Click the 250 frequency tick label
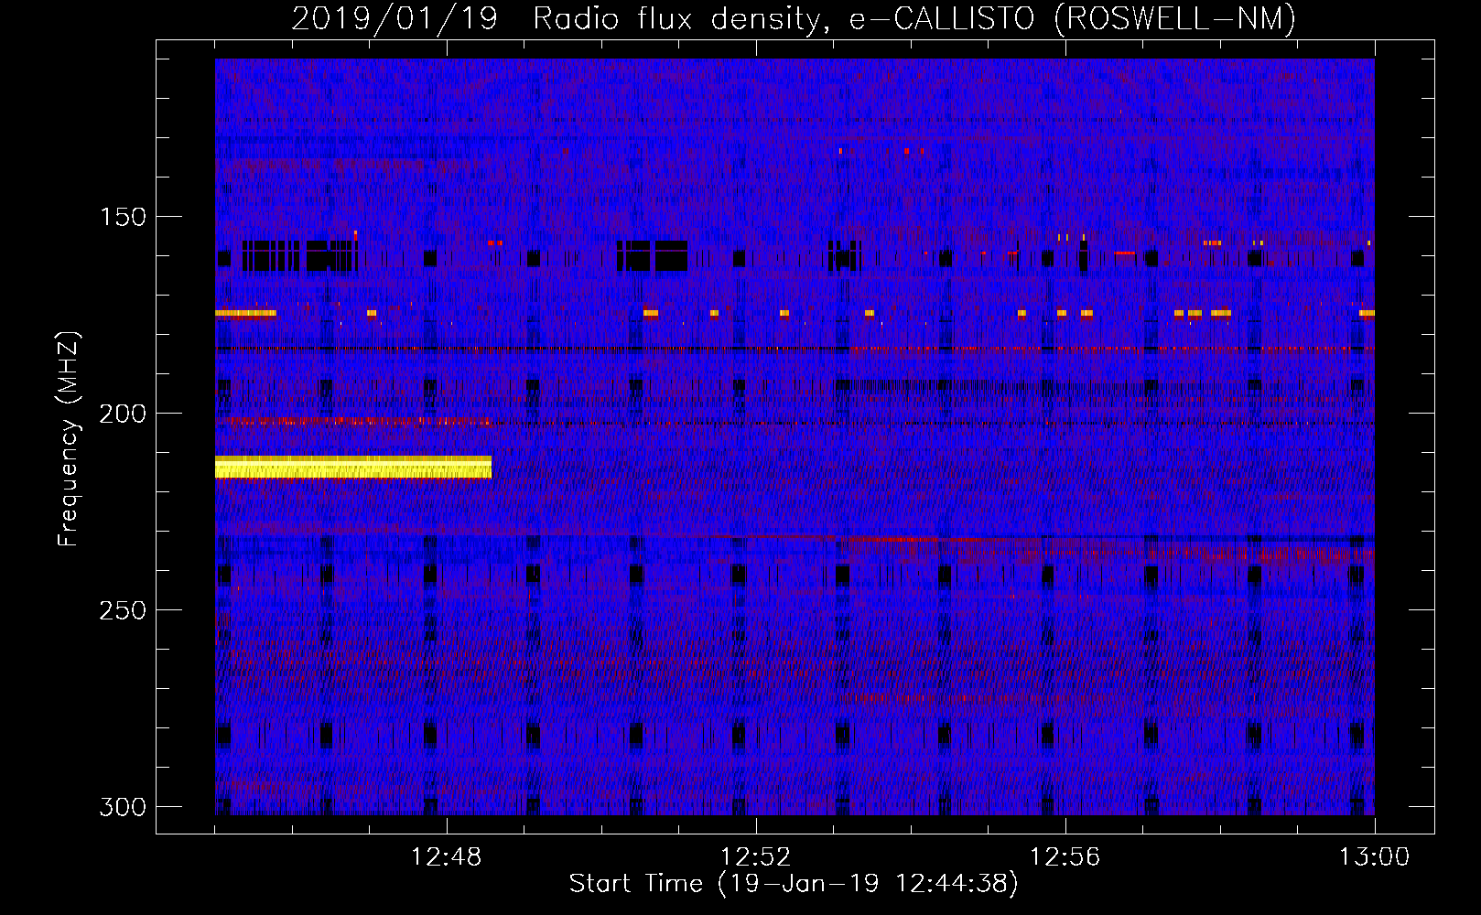This screenshot has height=915, width=1481. click(123, 610)
